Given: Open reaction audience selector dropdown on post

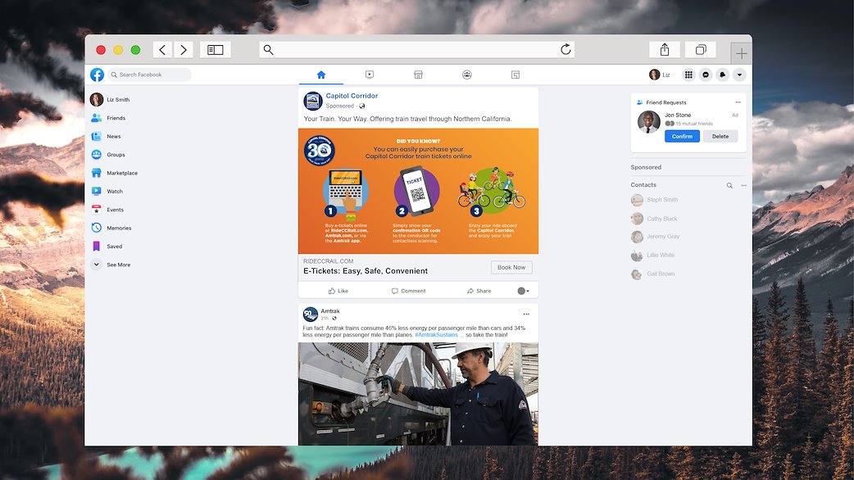Looking at the screenshot, I should [x=524, y=291].
